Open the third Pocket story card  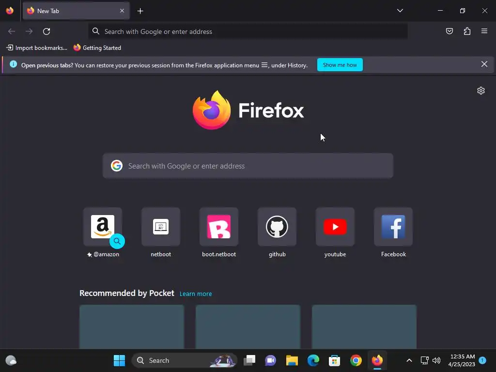pos(364,327)
